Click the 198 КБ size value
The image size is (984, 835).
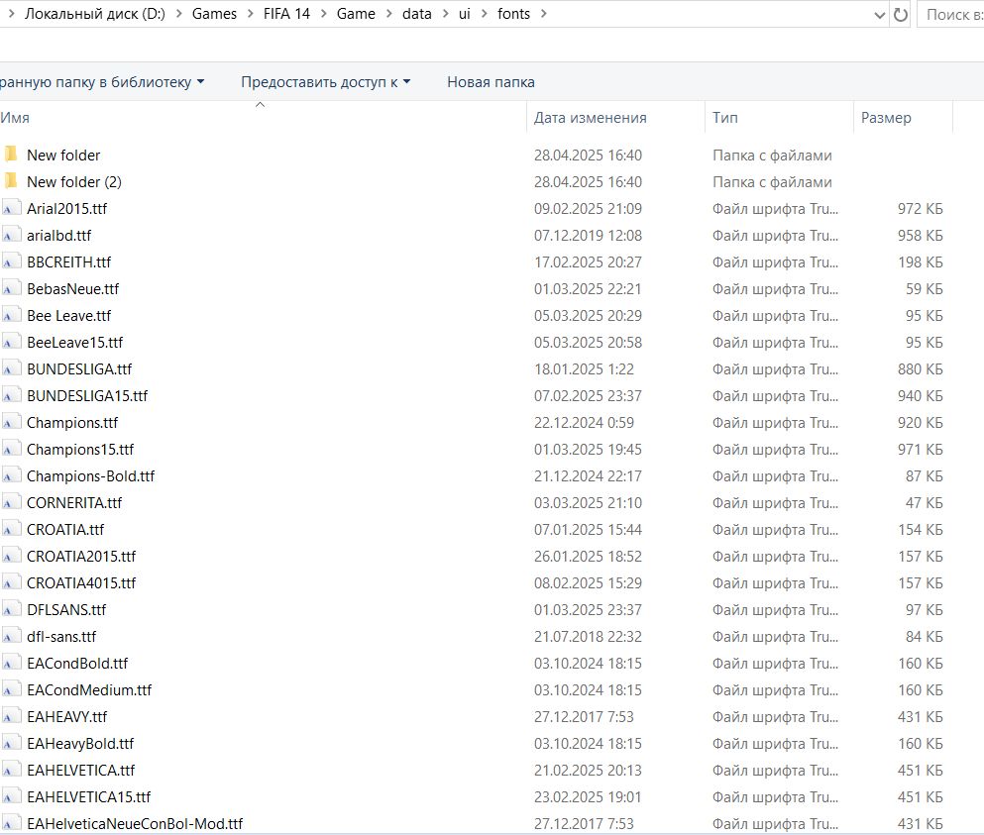coord(920,261)
